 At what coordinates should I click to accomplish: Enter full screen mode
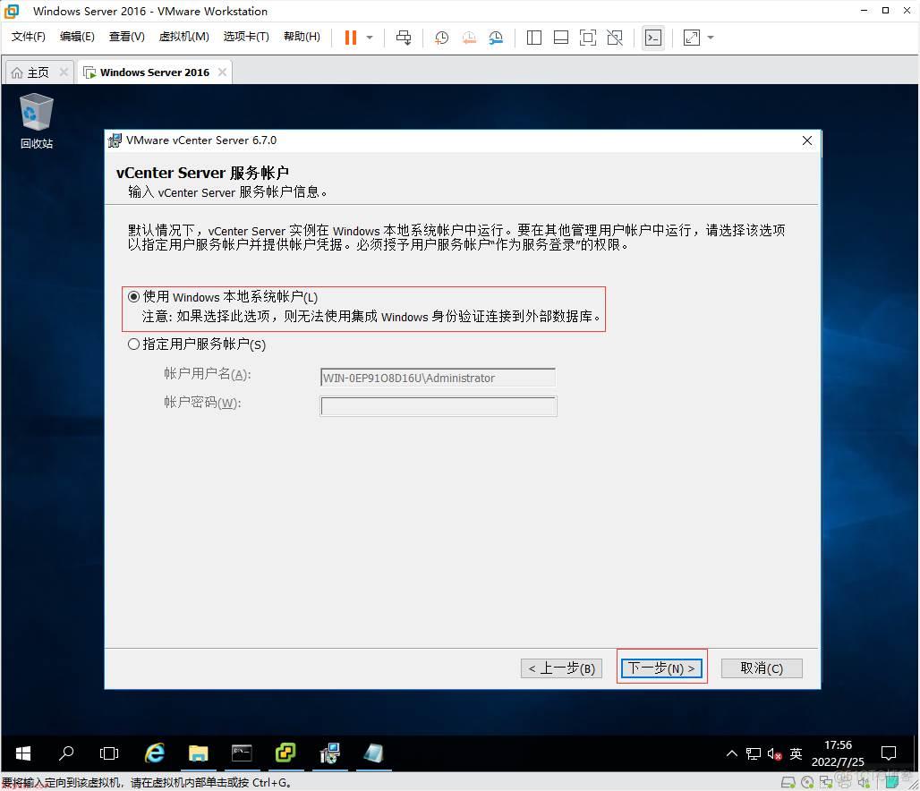click(x=588, y=38)
